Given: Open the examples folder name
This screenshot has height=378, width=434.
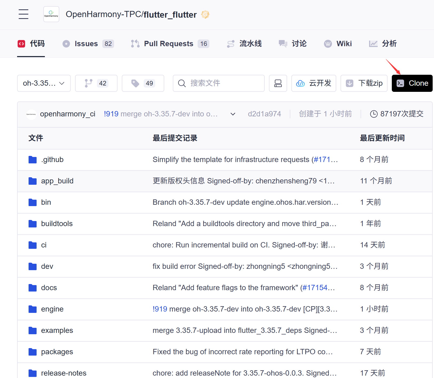Looking at the screenshot, I should [x=57, y=330].
